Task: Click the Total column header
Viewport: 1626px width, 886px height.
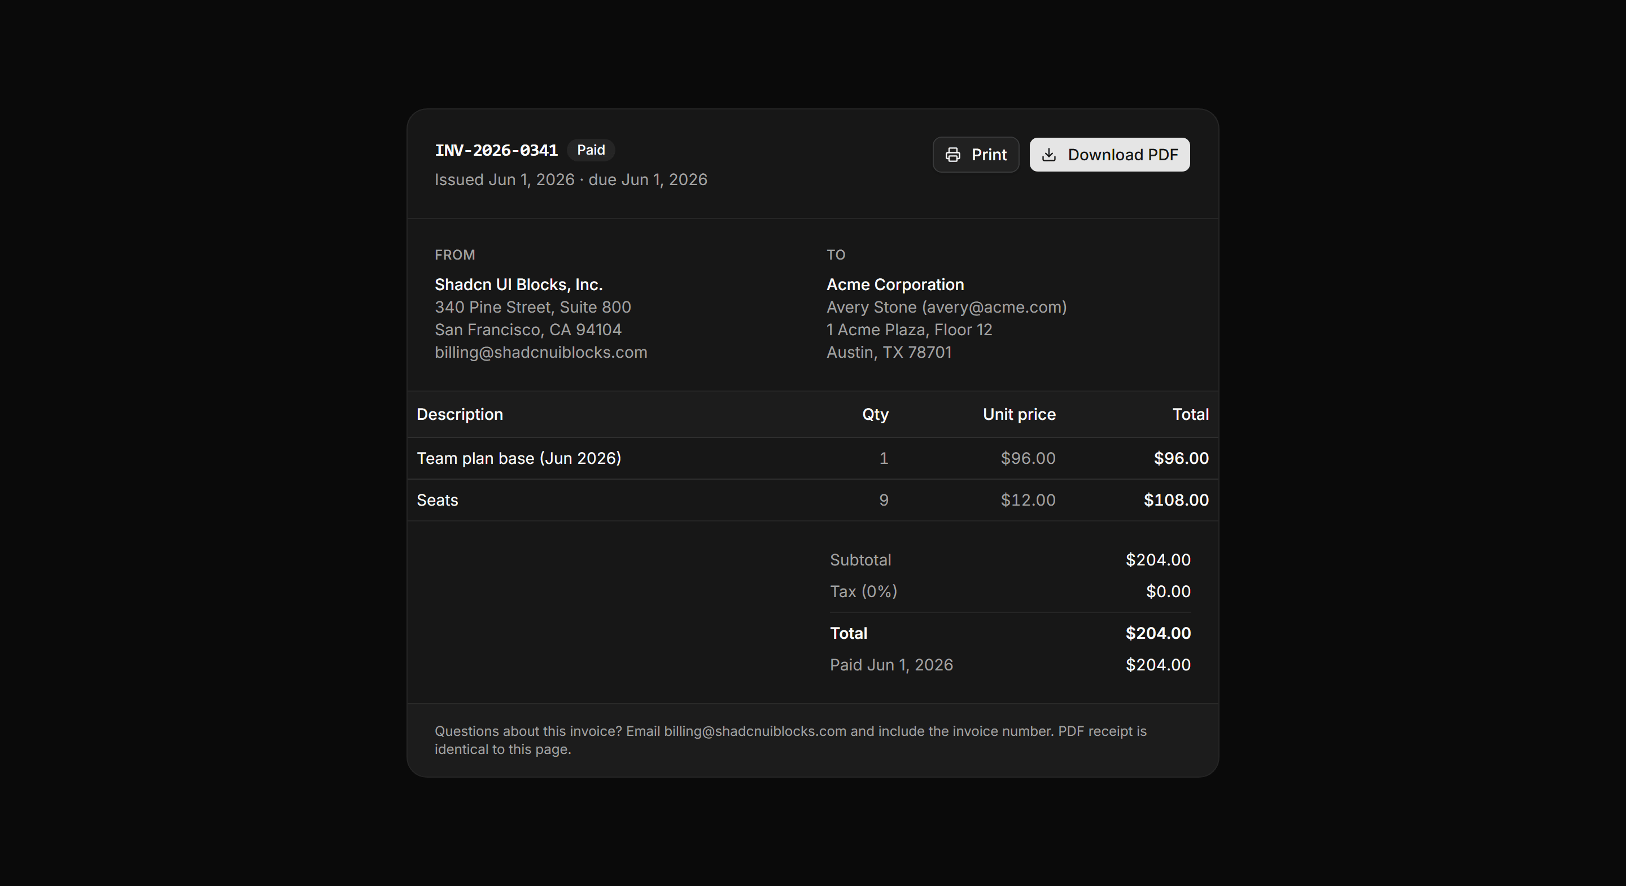Action: tap(1191, 415)
